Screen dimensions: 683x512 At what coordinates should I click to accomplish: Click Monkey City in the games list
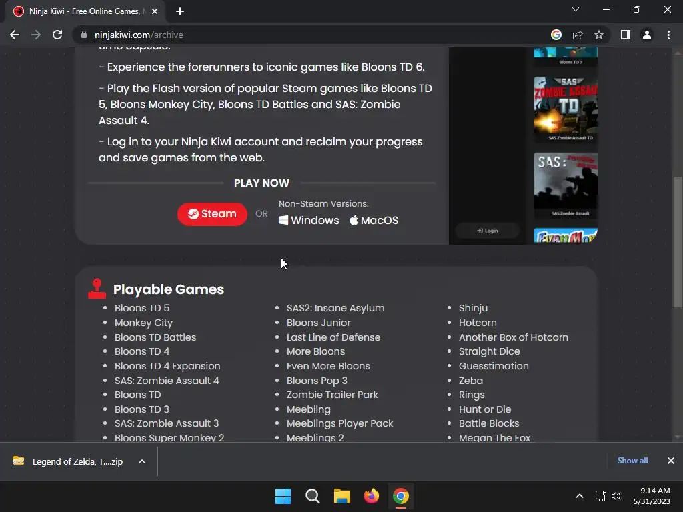(x=144, y=323)
